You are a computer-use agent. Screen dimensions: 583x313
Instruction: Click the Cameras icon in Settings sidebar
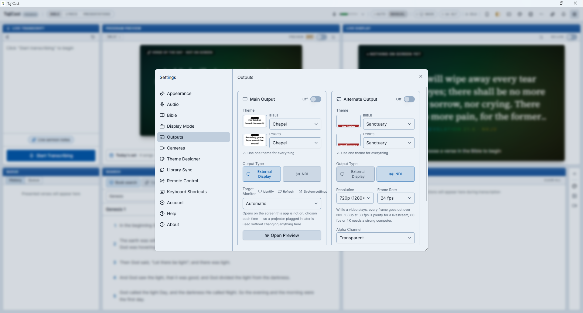[162, 148]
